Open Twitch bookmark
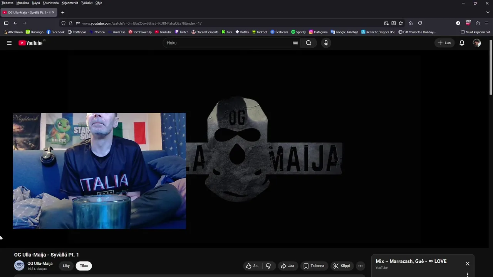Viewport: 493px width, 277px height. pyautogui.click(x=181, y=32)
